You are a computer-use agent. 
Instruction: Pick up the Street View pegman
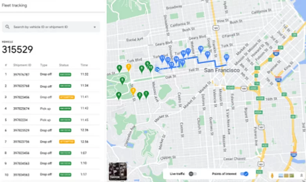(272, 176)
